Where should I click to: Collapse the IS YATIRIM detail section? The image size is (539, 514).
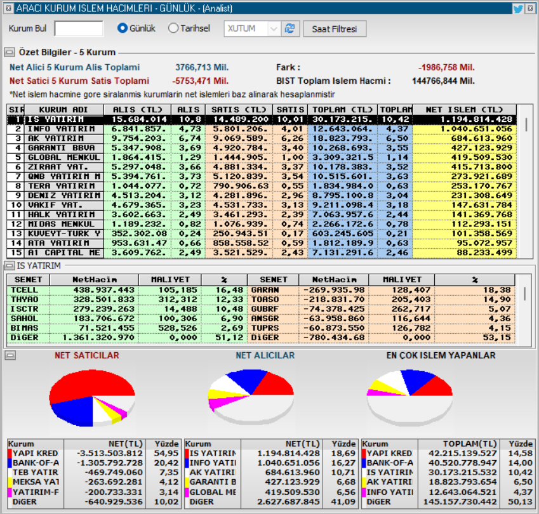click(x=10, y=266)
